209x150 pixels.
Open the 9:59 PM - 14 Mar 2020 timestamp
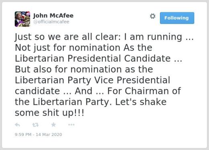point(38,134)
